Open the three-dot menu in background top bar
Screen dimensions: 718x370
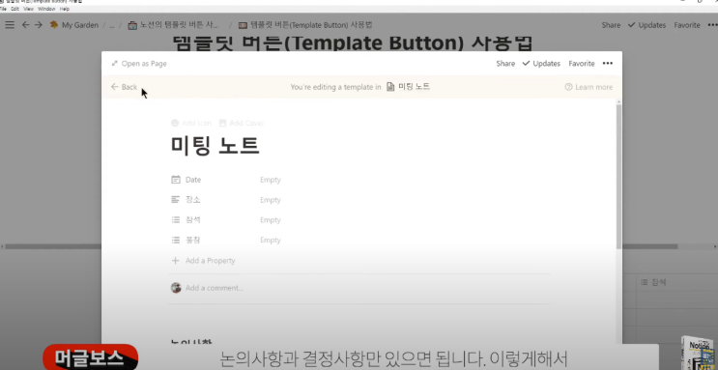coord(711,25)
